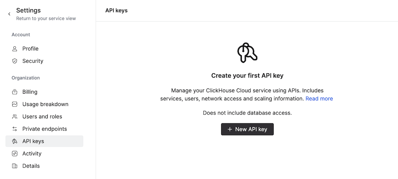Open the Profile settings page

pyautogui.click(x=30, y=49)
